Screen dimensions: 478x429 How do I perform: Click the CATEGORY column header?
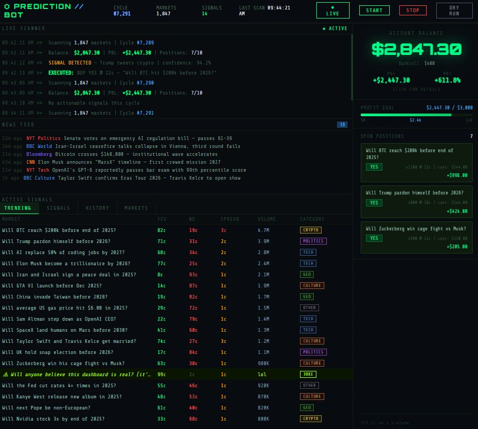pyautogui.click(x=312, y=219)
